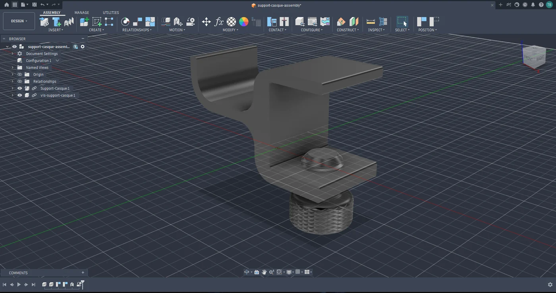Open the Help question mark icon
Image resolution: width=556 pixels, height=293 pixels.
coord(541,5)
